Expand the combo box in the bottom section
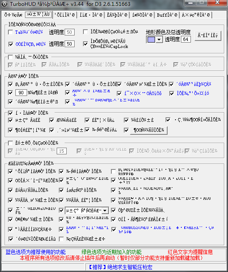The height and width of the screenshot is (272, 228). click(x=105, y=211)
